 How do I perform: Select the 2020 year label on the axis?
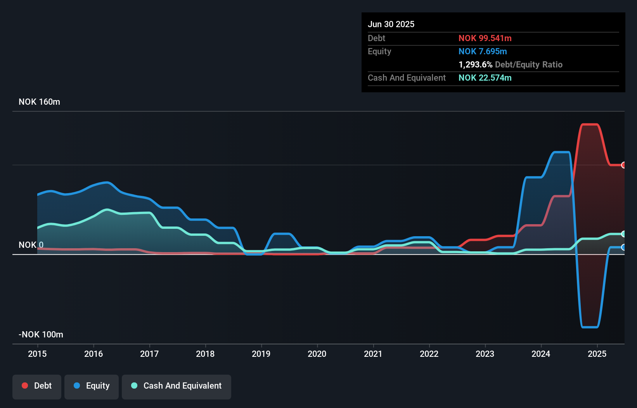[317, 354]
